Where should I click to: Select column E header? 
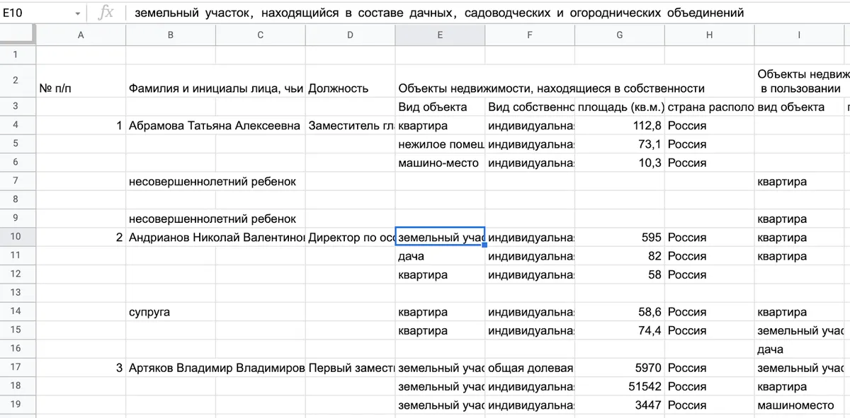[439, 35]
